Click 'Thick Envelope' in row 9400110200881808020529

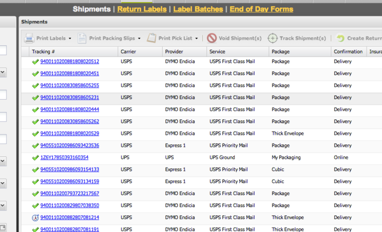(x=287, y=133)
